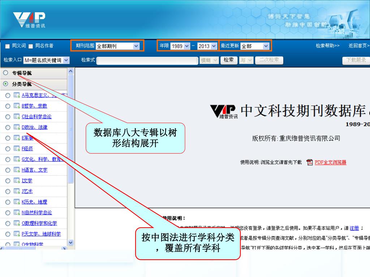Click the VIP 维普资讯 logo in header
Image resolution: width=370 pixels, height=277 pixels.
(x=29, y=20)
